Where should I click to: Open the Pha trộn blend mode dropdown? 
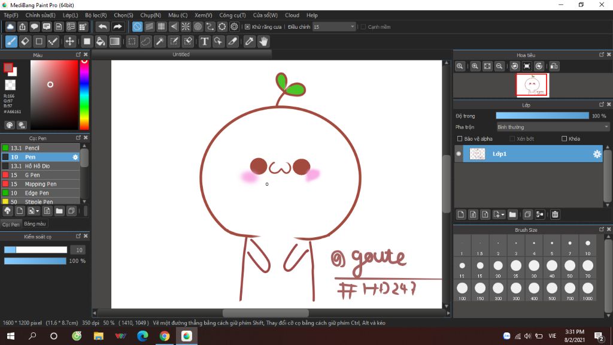[553, 127]
